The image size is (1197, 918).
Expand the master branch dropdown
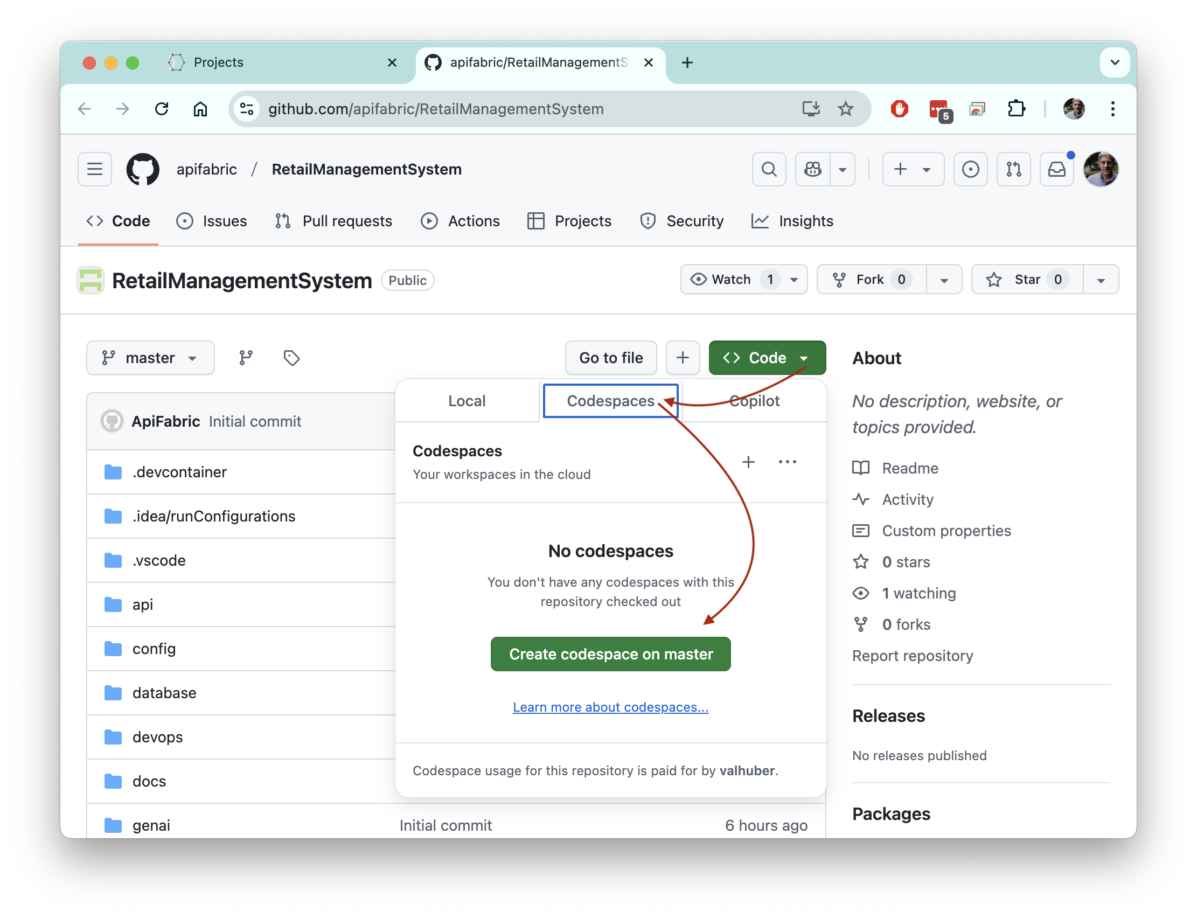[x=150, y=358]
